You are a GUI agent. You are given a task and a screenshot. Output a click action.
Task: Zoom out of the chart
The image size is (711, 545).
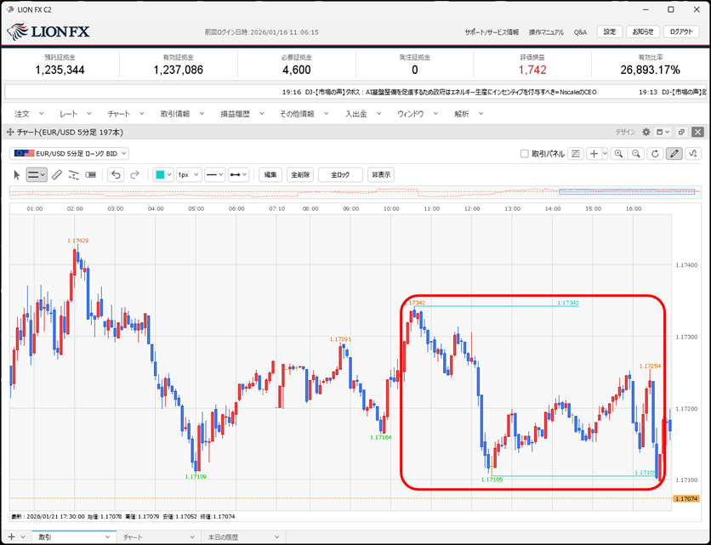coord(635,154)
